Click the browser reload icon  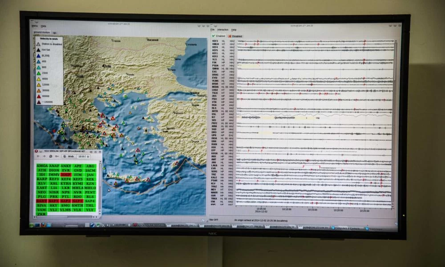coord(50,156)
